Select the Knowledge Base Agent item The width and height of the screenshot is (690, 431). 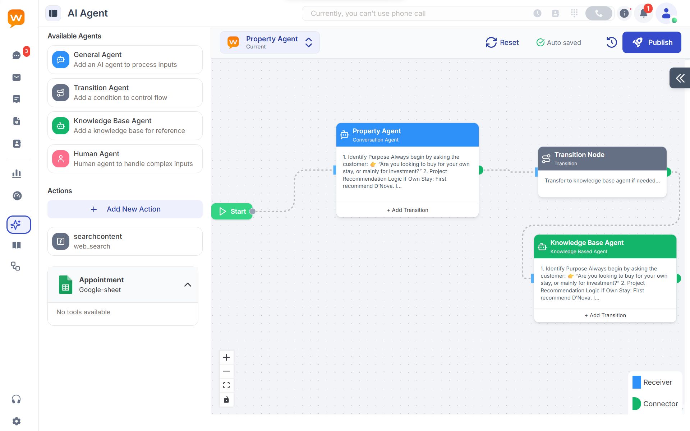pos(125,126)
